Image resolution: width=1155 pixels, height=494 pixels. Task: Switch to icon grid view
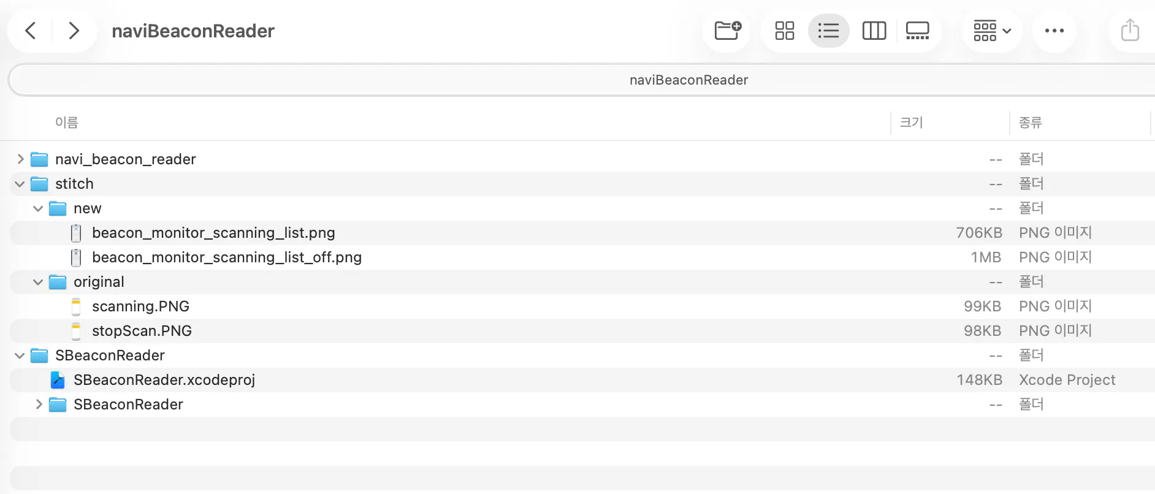coord(785,31)
